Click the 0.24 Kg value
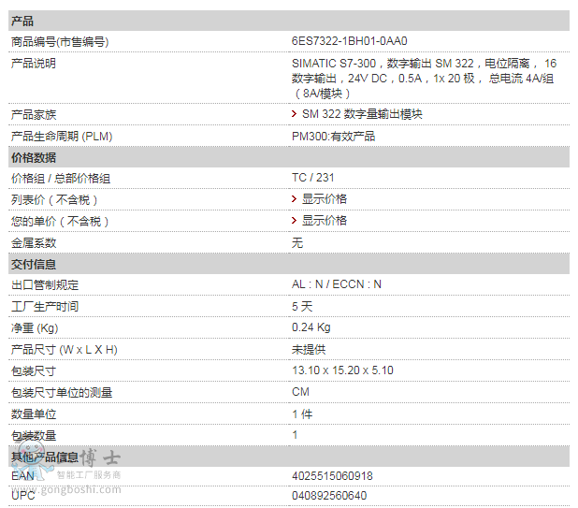The height and width of the screenshot is (508, 578). (x=311, y=327)
